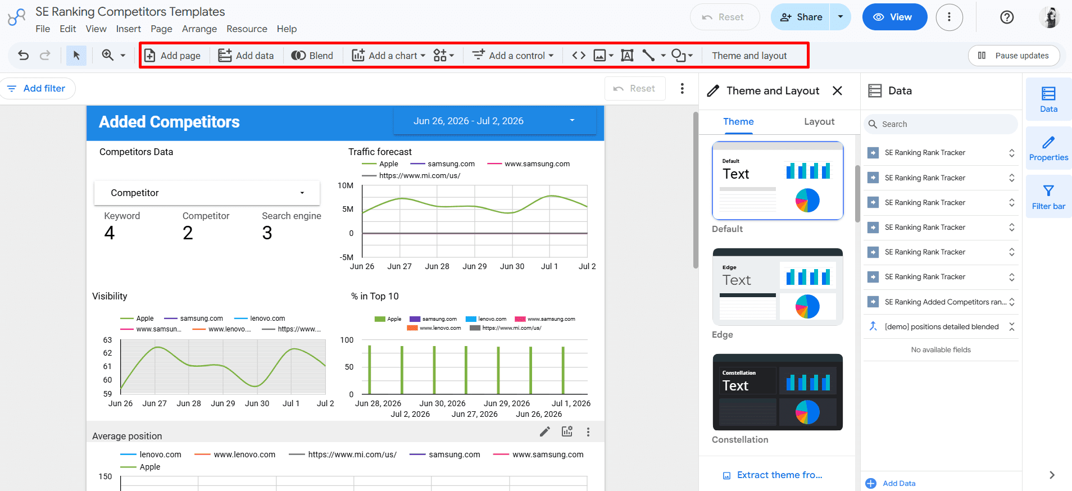Screen dimensions: 1072x491
Task: Open the shape tool
Action: tap(679, 56)
